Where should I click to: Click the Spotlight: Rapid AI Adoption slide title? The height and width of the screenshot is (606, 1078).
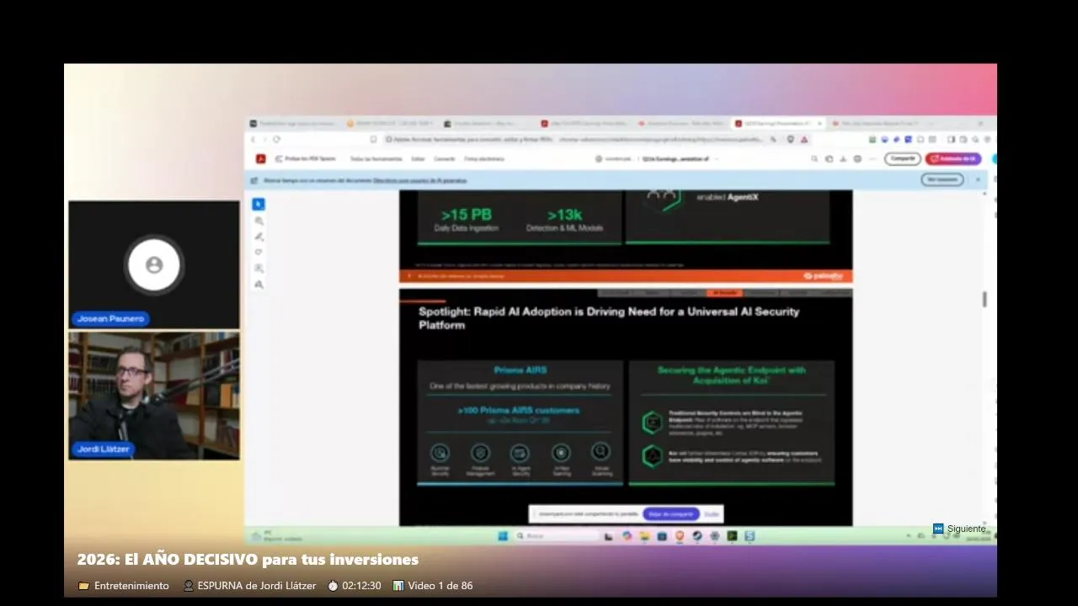[x=609, y=318]
